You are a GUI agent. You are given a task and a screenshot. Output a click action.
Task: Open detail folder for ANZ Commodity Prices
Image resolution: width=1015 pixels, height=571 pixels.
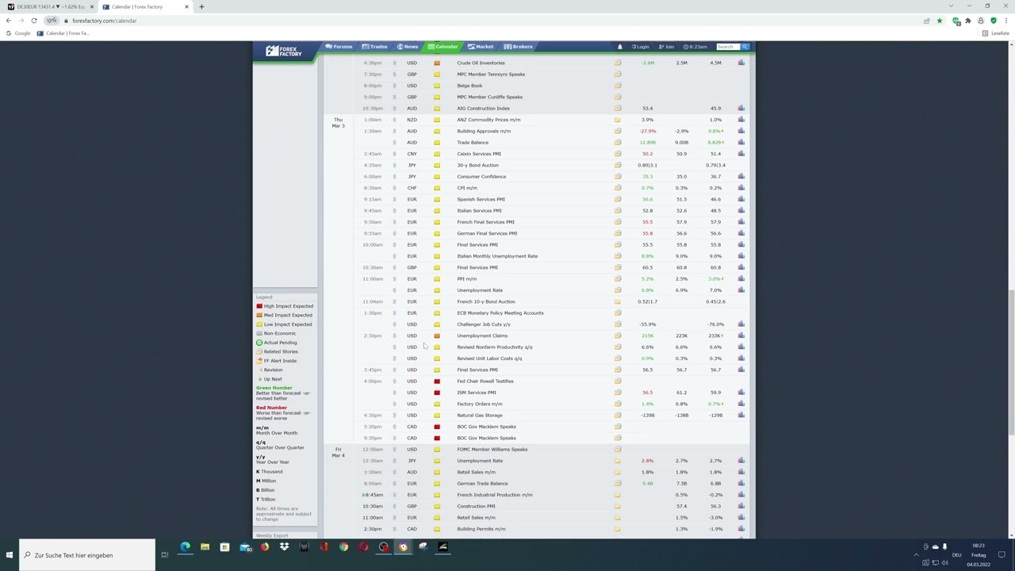[x=618, y=120]
